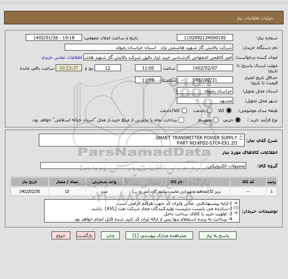The image size is (288, 279).
Task: Click the need date cell 1402/02/30
Action: pyautogui.click(x=30, y=191)
